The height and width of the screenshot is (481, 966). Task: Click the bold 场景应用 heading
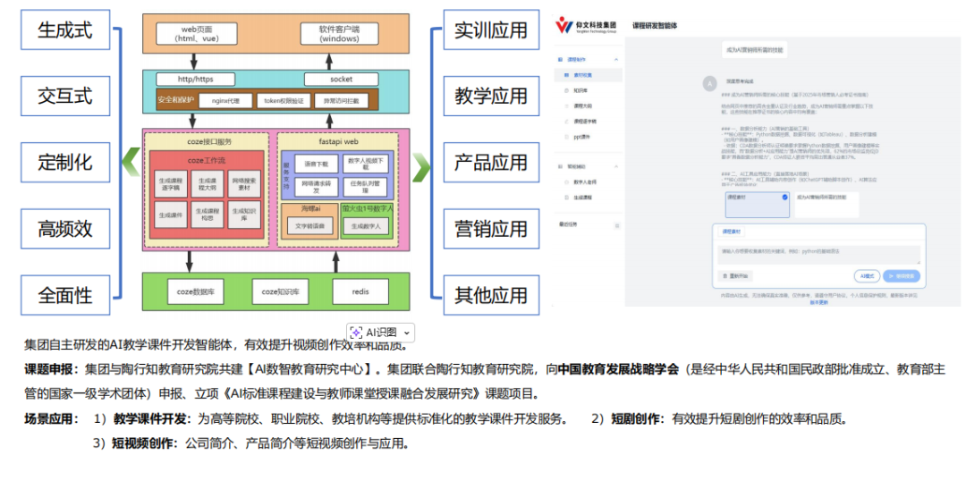(48, 419)
